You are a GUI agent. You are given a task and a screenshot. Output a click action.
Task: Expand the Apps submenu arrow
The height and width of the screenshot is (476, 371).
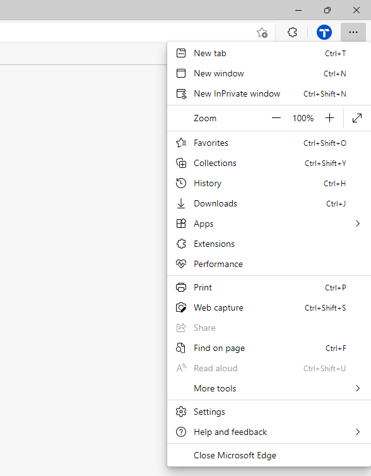pos(358,223)
